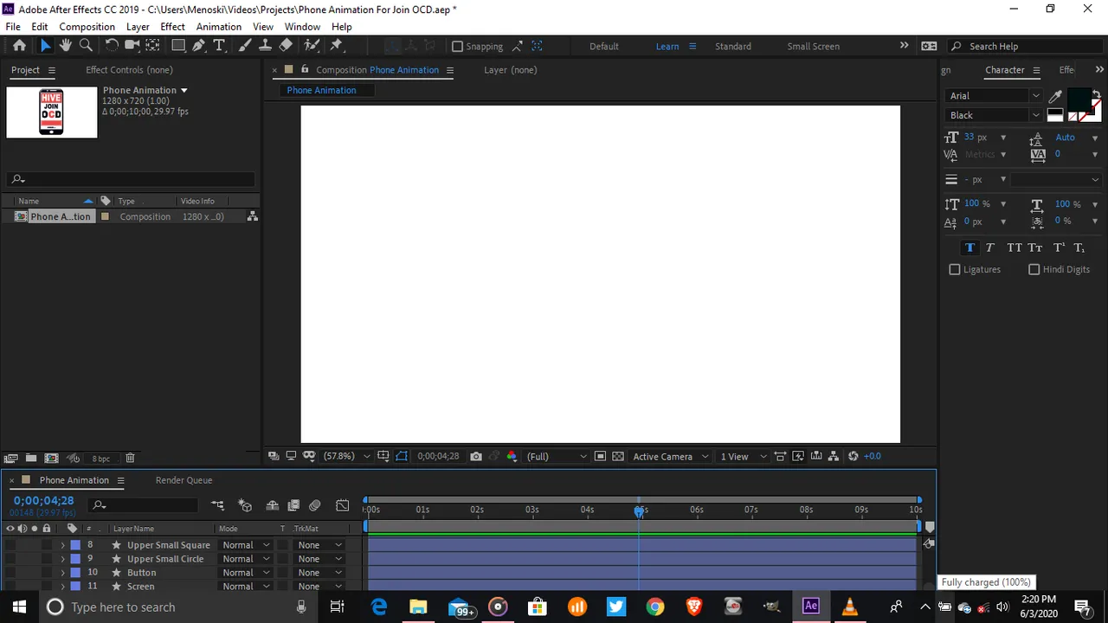Switch to Effect Controls (none) tab
The height and width of the screenshot is (623, 1108).
tap(129, 70)
